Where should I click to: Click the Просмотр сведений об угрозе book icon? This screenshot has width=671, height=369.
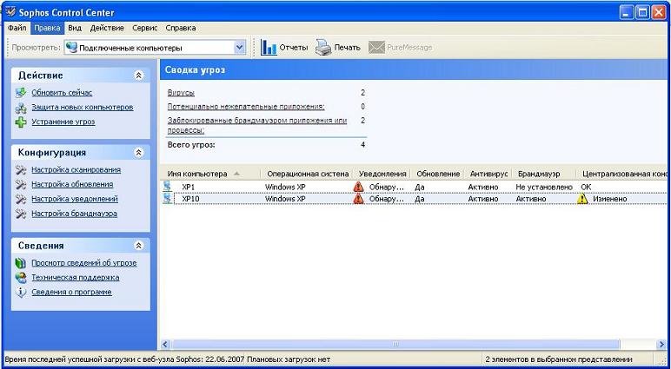[21, 263]
